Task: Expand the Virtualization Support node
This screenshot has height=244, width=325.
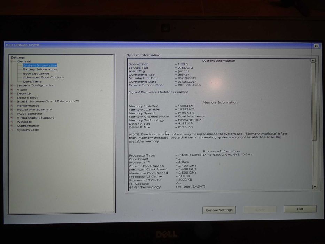Action: pyautogui.click(x=12, y=118)
